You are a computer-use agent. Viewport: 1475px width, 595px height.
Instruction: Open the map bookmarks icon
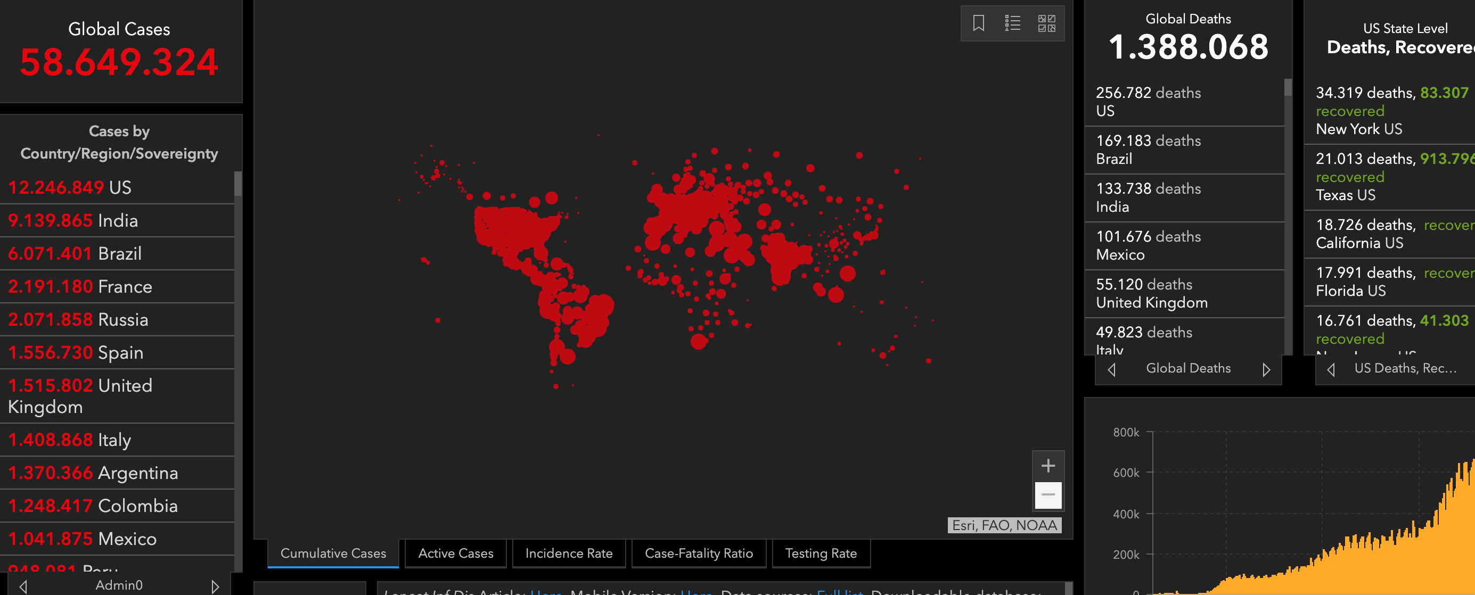click(x=978, y=23)
